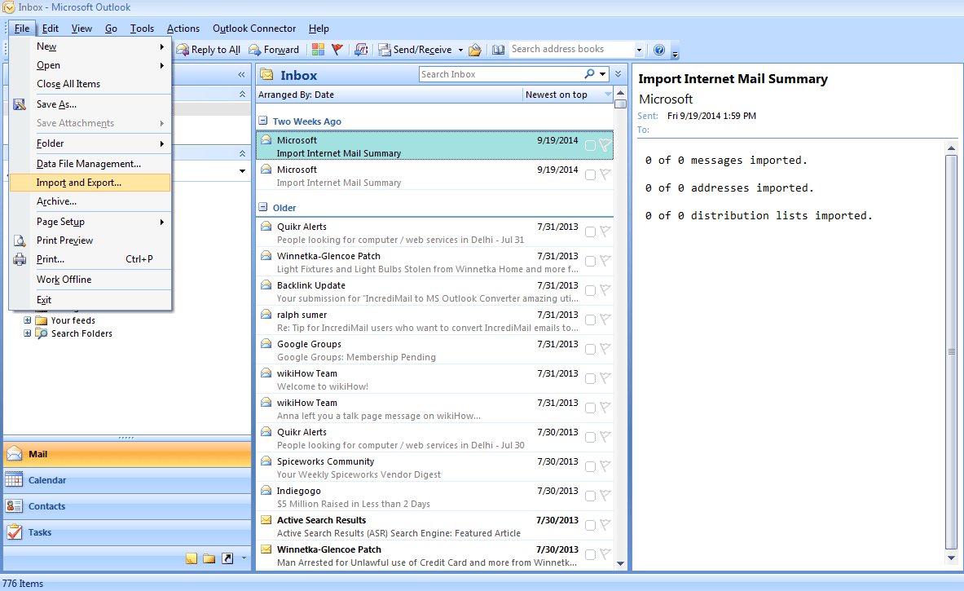Click the message list scrollbar thumb
This screenshot has width=964, height=591.
pyautogui.click(x=620, y=104)
